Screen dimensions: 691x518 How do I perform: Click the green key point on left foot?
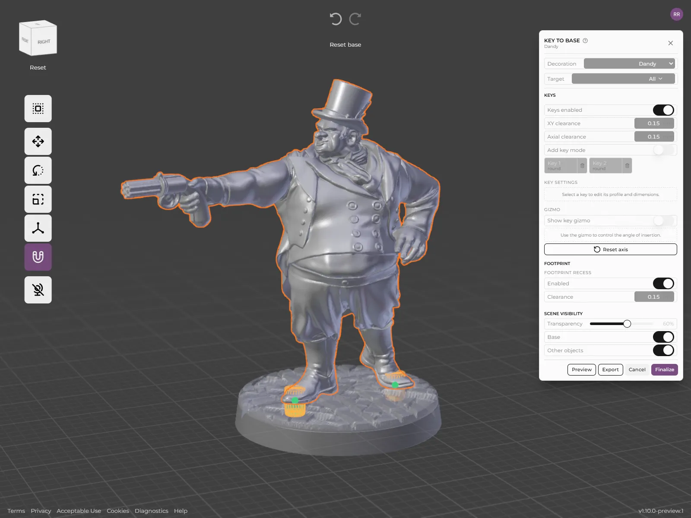pos(295,401)
